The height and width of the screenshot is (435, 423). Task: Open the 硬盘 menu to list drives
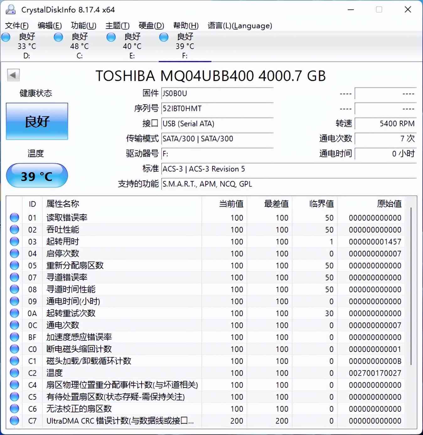(x=151, y=26)
